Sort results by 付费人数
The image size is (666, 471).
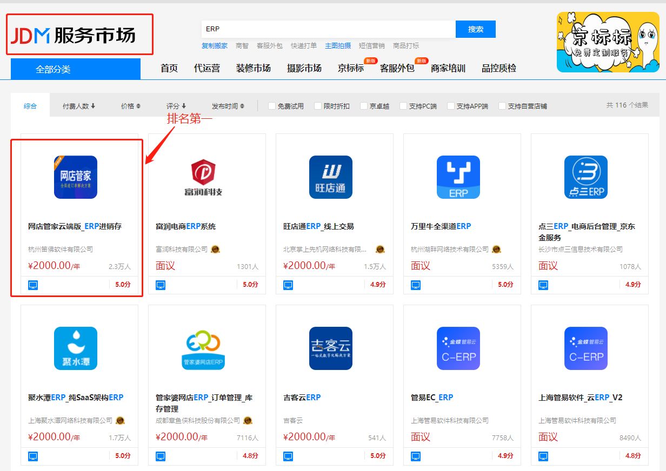click(x=79, y=106)
